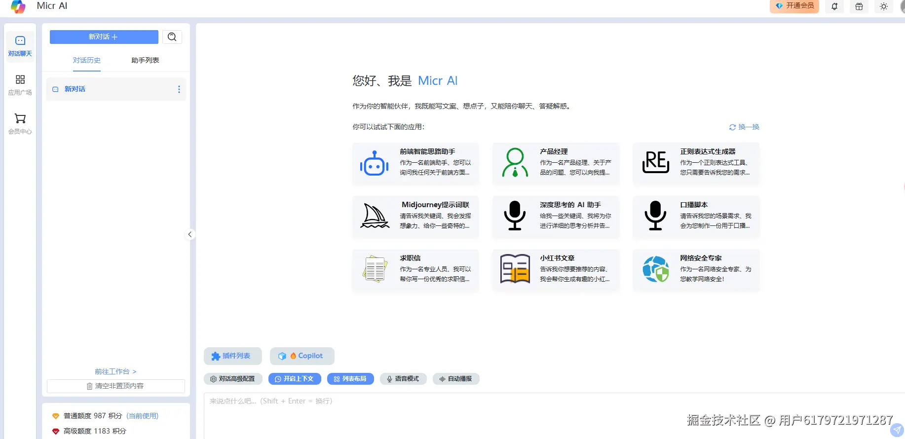Click the microphone icon of 口播脚本
Image resolution: width=905 pixels, height=439 pixels.
pyautogui.click(x=655, y=216)
